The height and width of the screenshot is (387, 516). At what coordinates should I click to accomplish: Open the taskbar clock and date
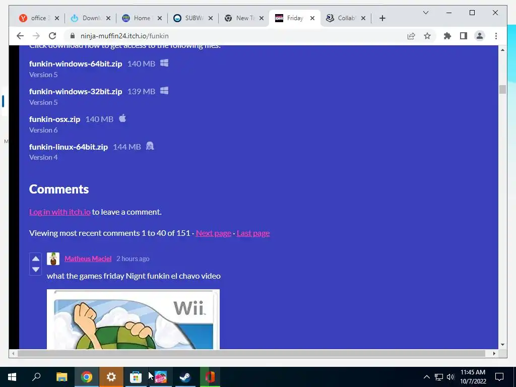tap(473, 377)
